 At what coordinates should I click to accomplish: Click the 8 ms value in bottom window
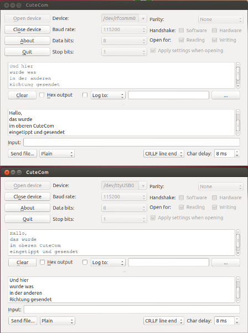[221, 321]
